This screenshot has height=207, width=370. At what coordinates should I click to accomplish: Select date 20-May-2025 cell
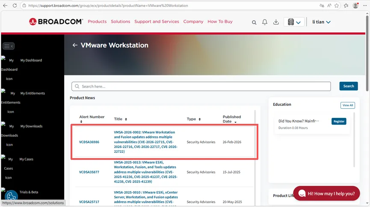click(232, 202)
